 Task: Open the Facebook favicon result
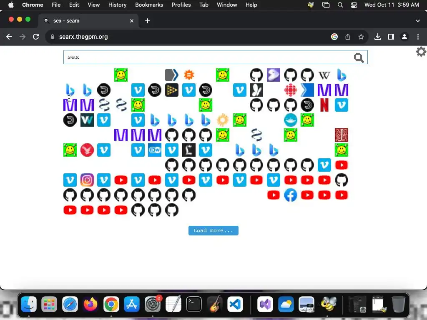pos(290,195)
